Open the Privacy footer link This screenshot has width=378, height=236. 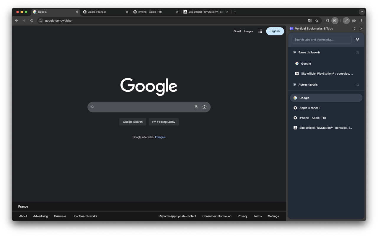(x=242, y=216)
